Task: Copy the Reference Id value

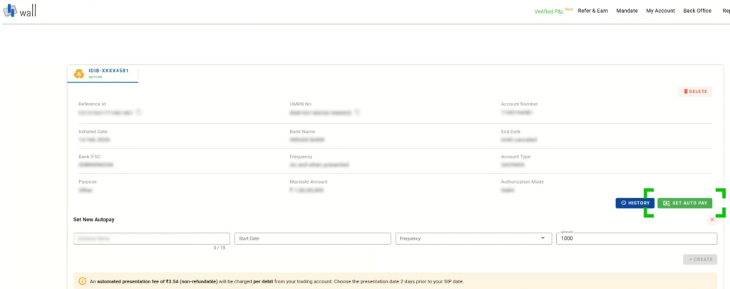Action: [139, 112]
